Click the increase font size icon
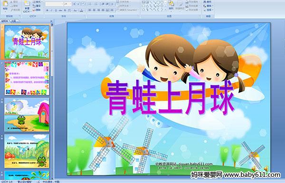The width and height of the screenshot is (285, 183). pyautogui.click(x=75, y=4)
